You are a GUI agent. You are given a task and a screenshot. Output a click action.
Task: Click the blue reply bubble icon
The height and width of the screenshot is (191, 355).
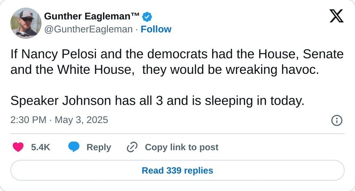coord(73,147)
